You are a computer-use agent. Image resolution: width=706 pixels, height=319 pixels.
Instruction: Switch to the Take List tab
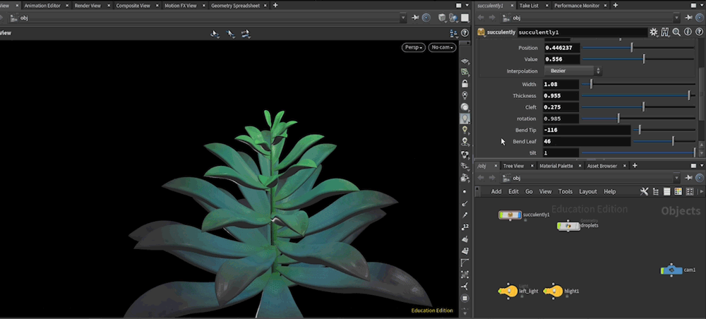[x=529, y=6]
